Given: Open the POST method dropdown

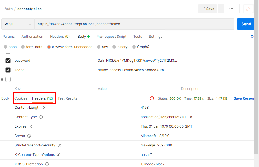Looking at the screenshot, I should pyautogui.click(x=18, y=24).
